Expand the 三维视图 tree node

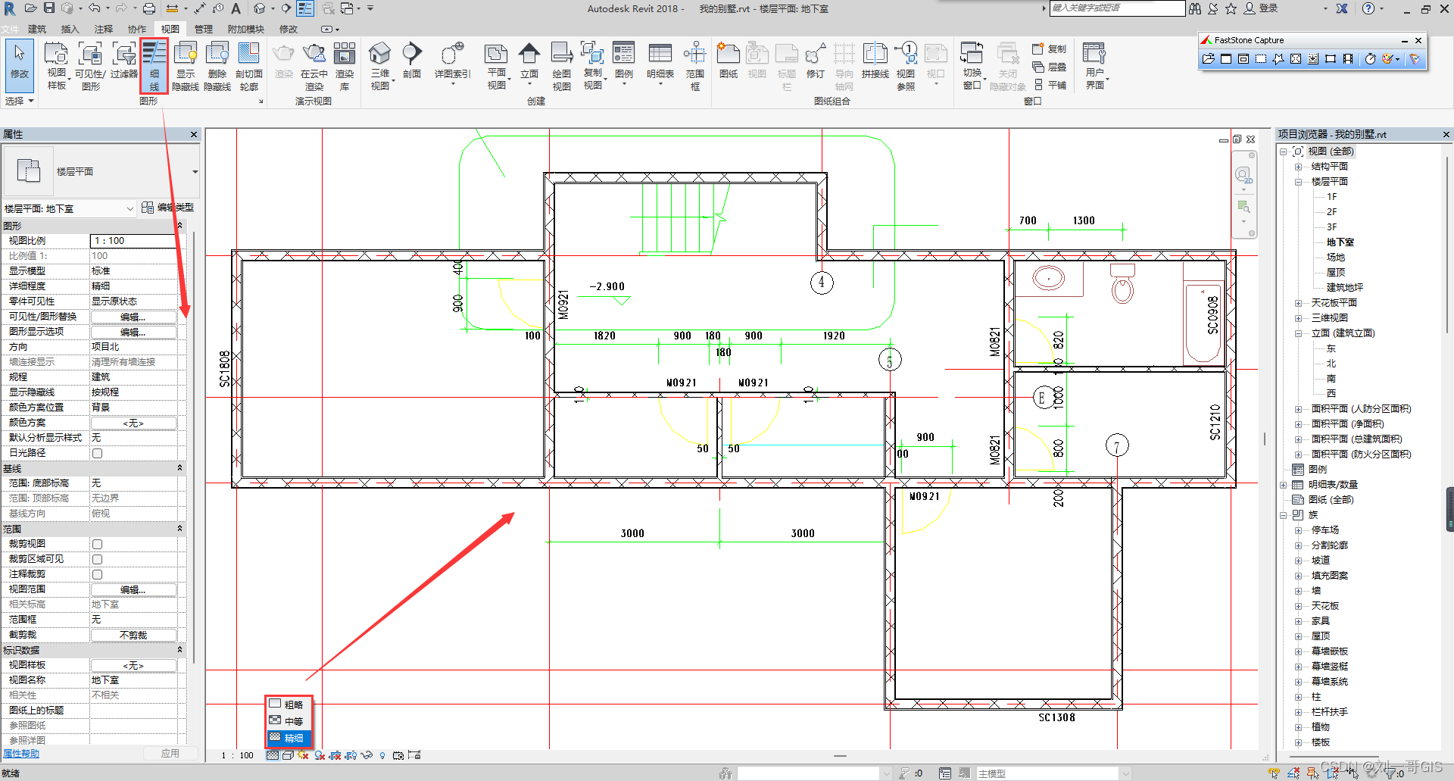pos(1298,318)
